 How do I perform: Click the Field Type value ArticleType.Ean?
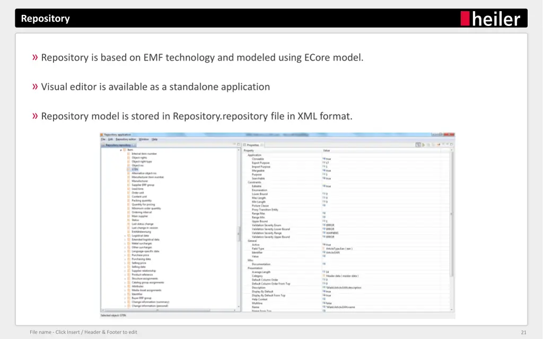pyautogui.click(x=339, y=249)
